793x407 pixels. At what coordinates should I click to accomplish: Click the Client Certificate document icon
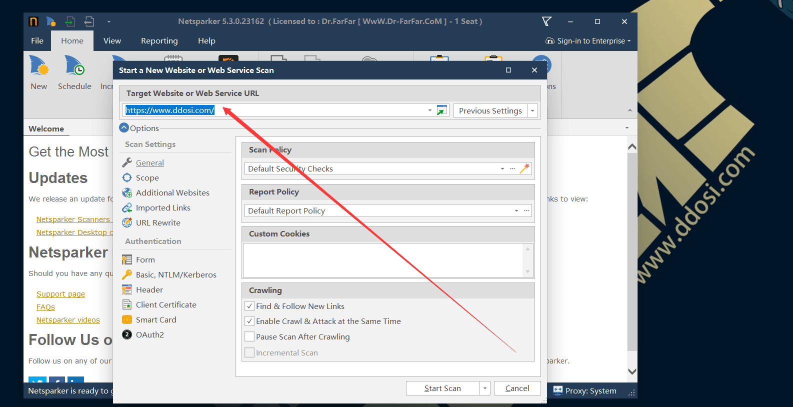[x=127, y=304]
